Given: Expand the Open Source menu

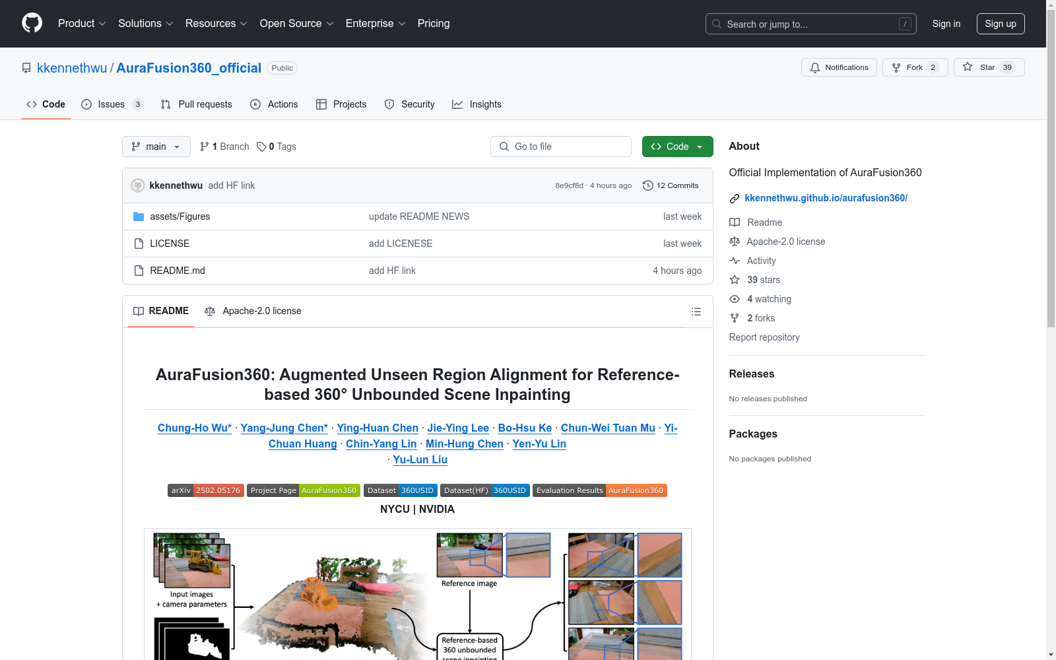Looking at the screenshot, I should [x=297, y=24].
